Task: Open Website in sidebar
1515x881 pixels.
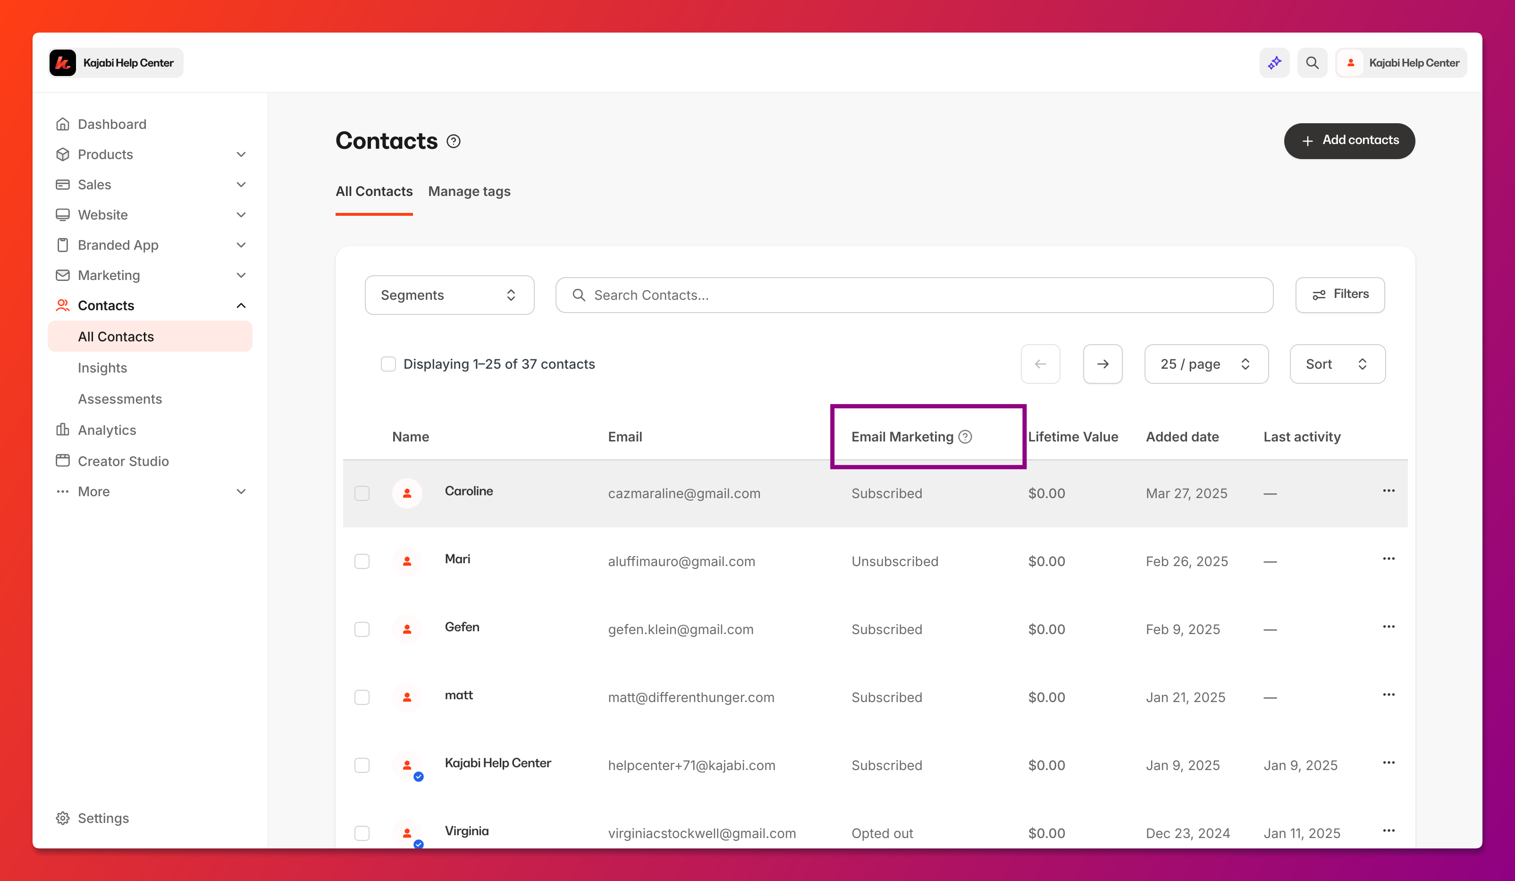Action: (103, 215)
